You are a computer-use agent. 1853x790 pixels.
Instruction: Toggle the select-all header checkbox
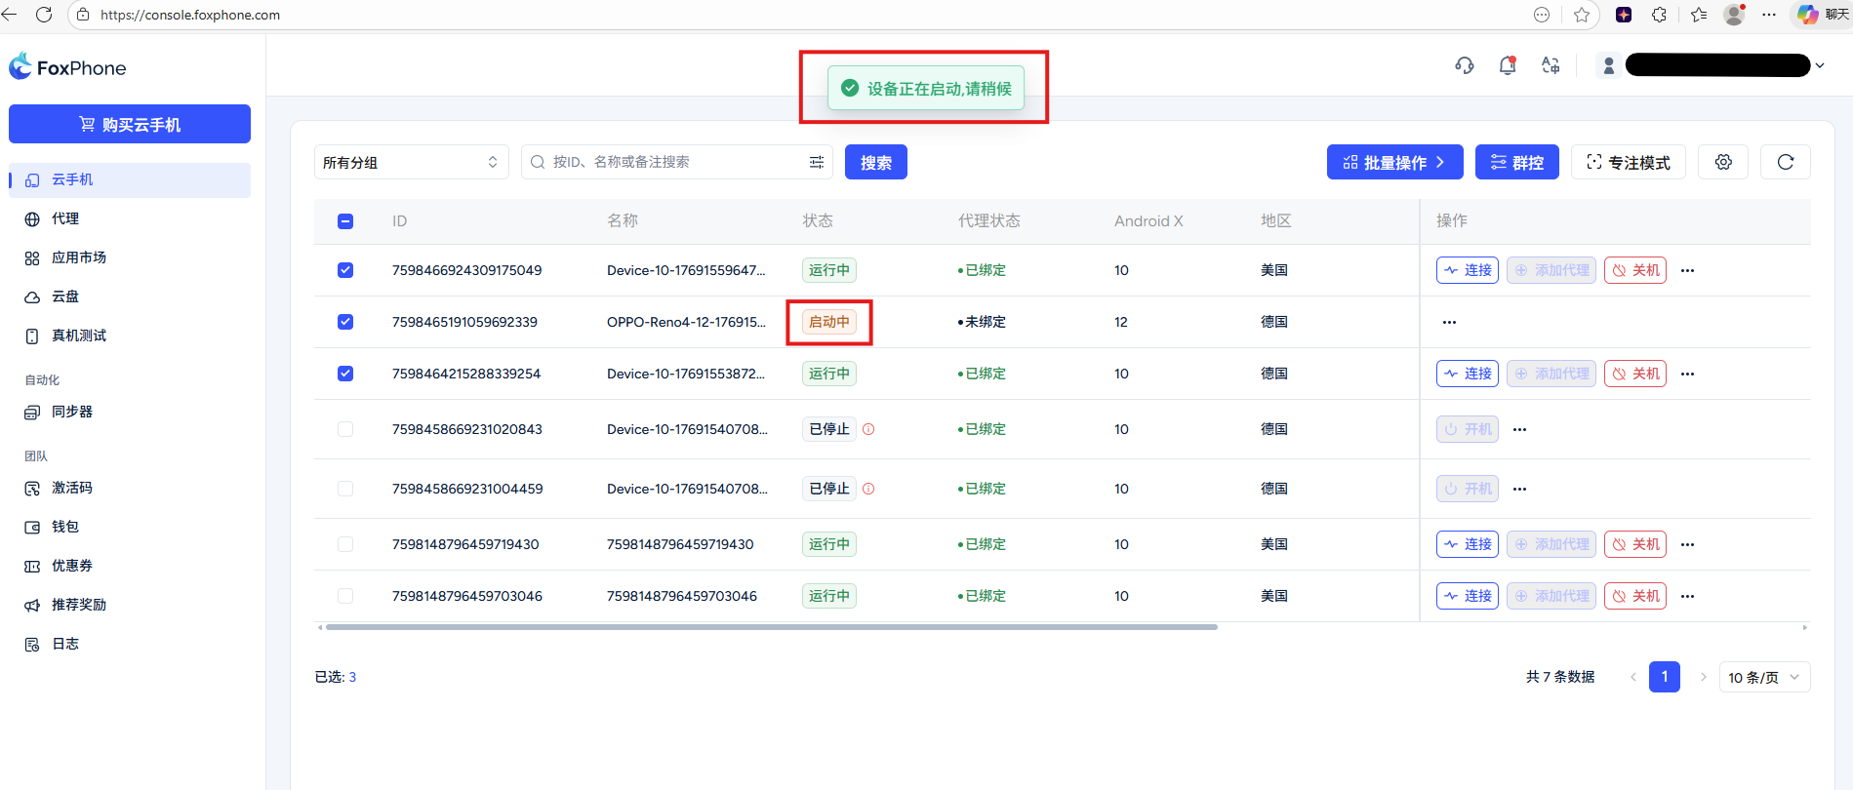(x=345, y=221)
